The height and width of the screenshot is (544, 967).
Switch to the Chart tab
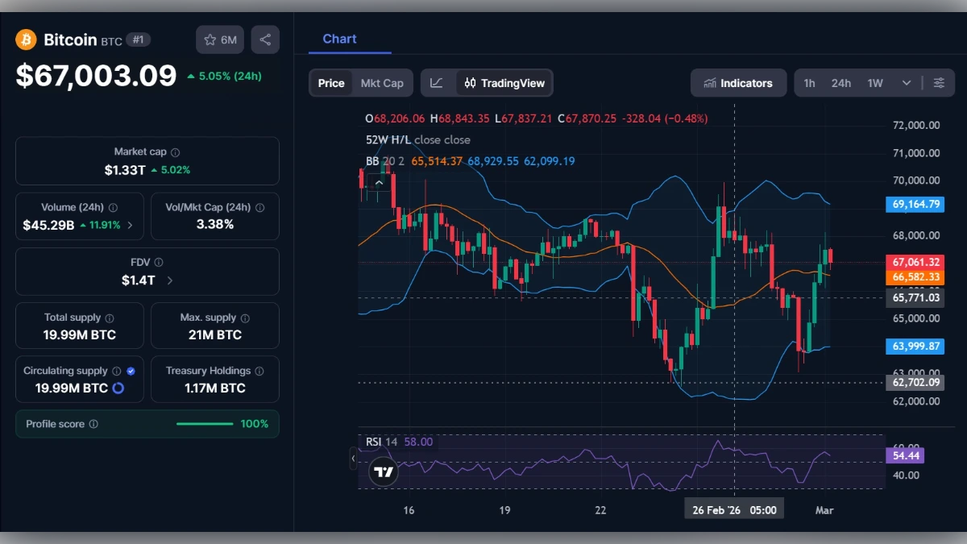point(338,38)
